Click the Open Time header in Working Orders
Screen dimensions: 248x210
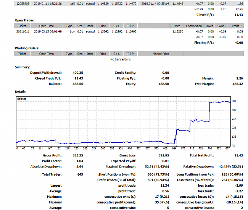[47, 54]
